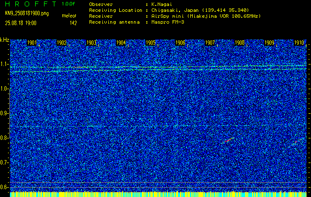Select the filename KN9_2508181900.png
The width and height of the screenshot is (311, 197).
point(27,13)
